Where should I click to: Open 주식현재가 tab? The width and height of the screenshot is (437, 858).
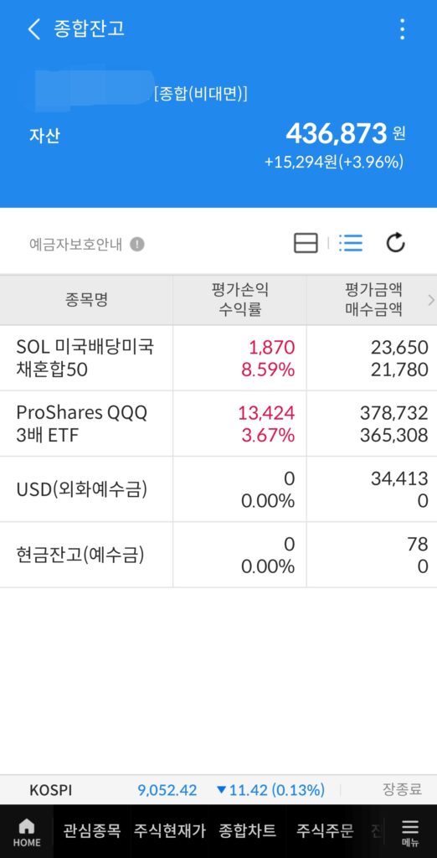170,830
